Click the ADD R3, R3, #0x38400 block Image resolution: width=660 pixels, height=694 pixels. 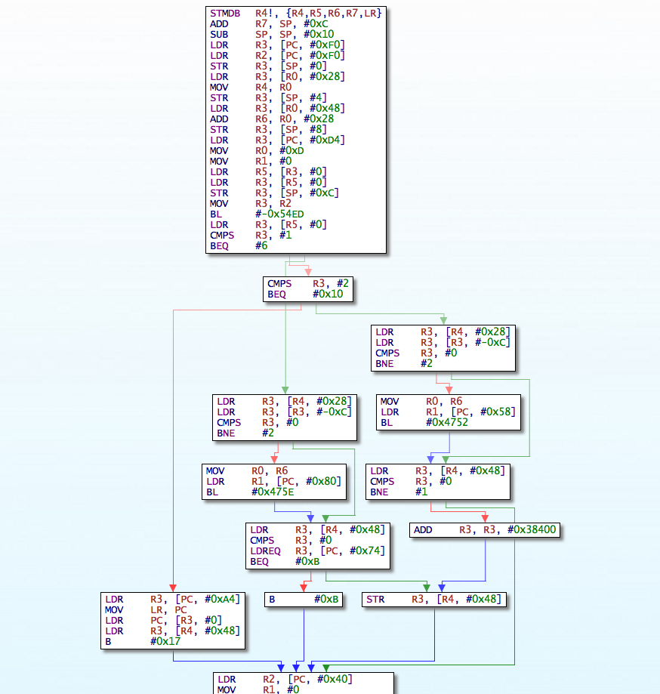click(x=485, y=530)
